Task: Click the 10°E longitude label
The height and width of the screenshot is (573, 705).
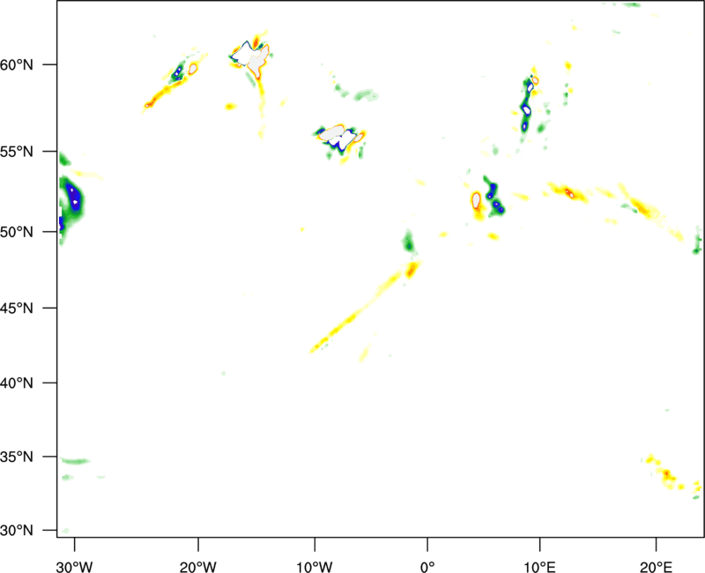Action: tap(539, 567)
